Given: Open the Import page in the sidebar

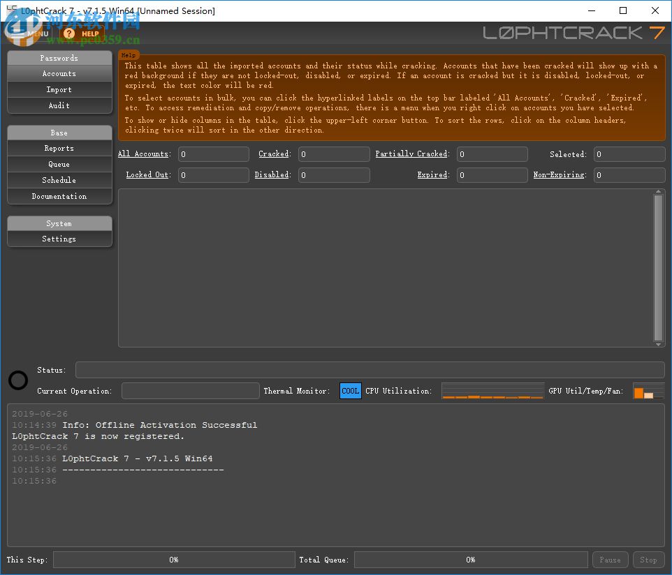Looking at the screenshot, I should click(x=59, y=89).
